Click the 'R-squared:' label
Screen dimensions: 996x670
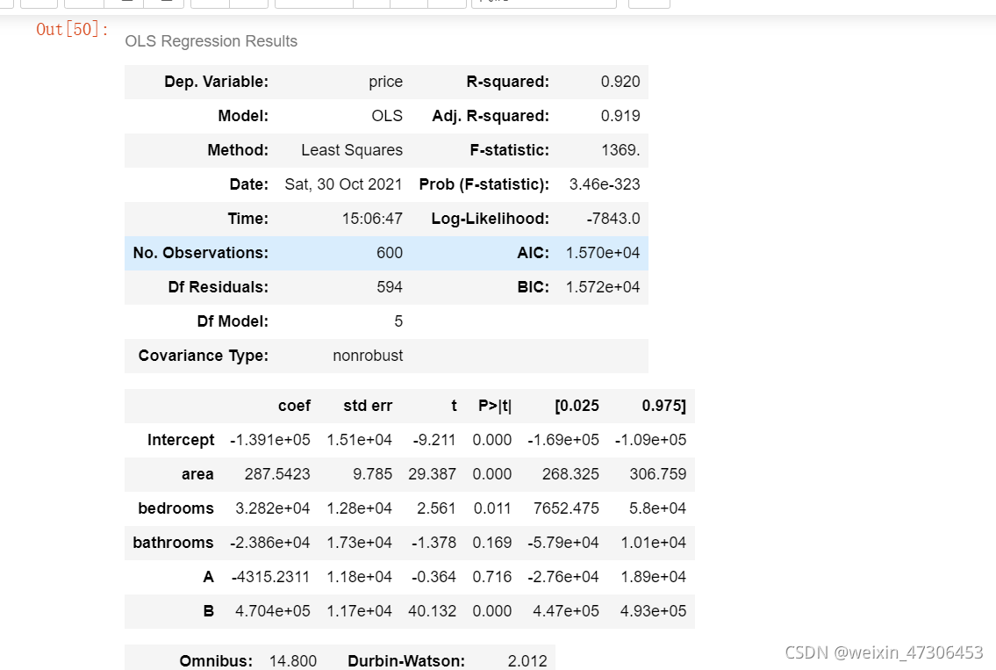pyautogui.click(x=507, y=82)
